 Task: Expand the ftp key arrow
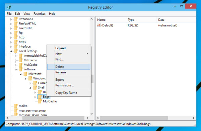(11, 33)
